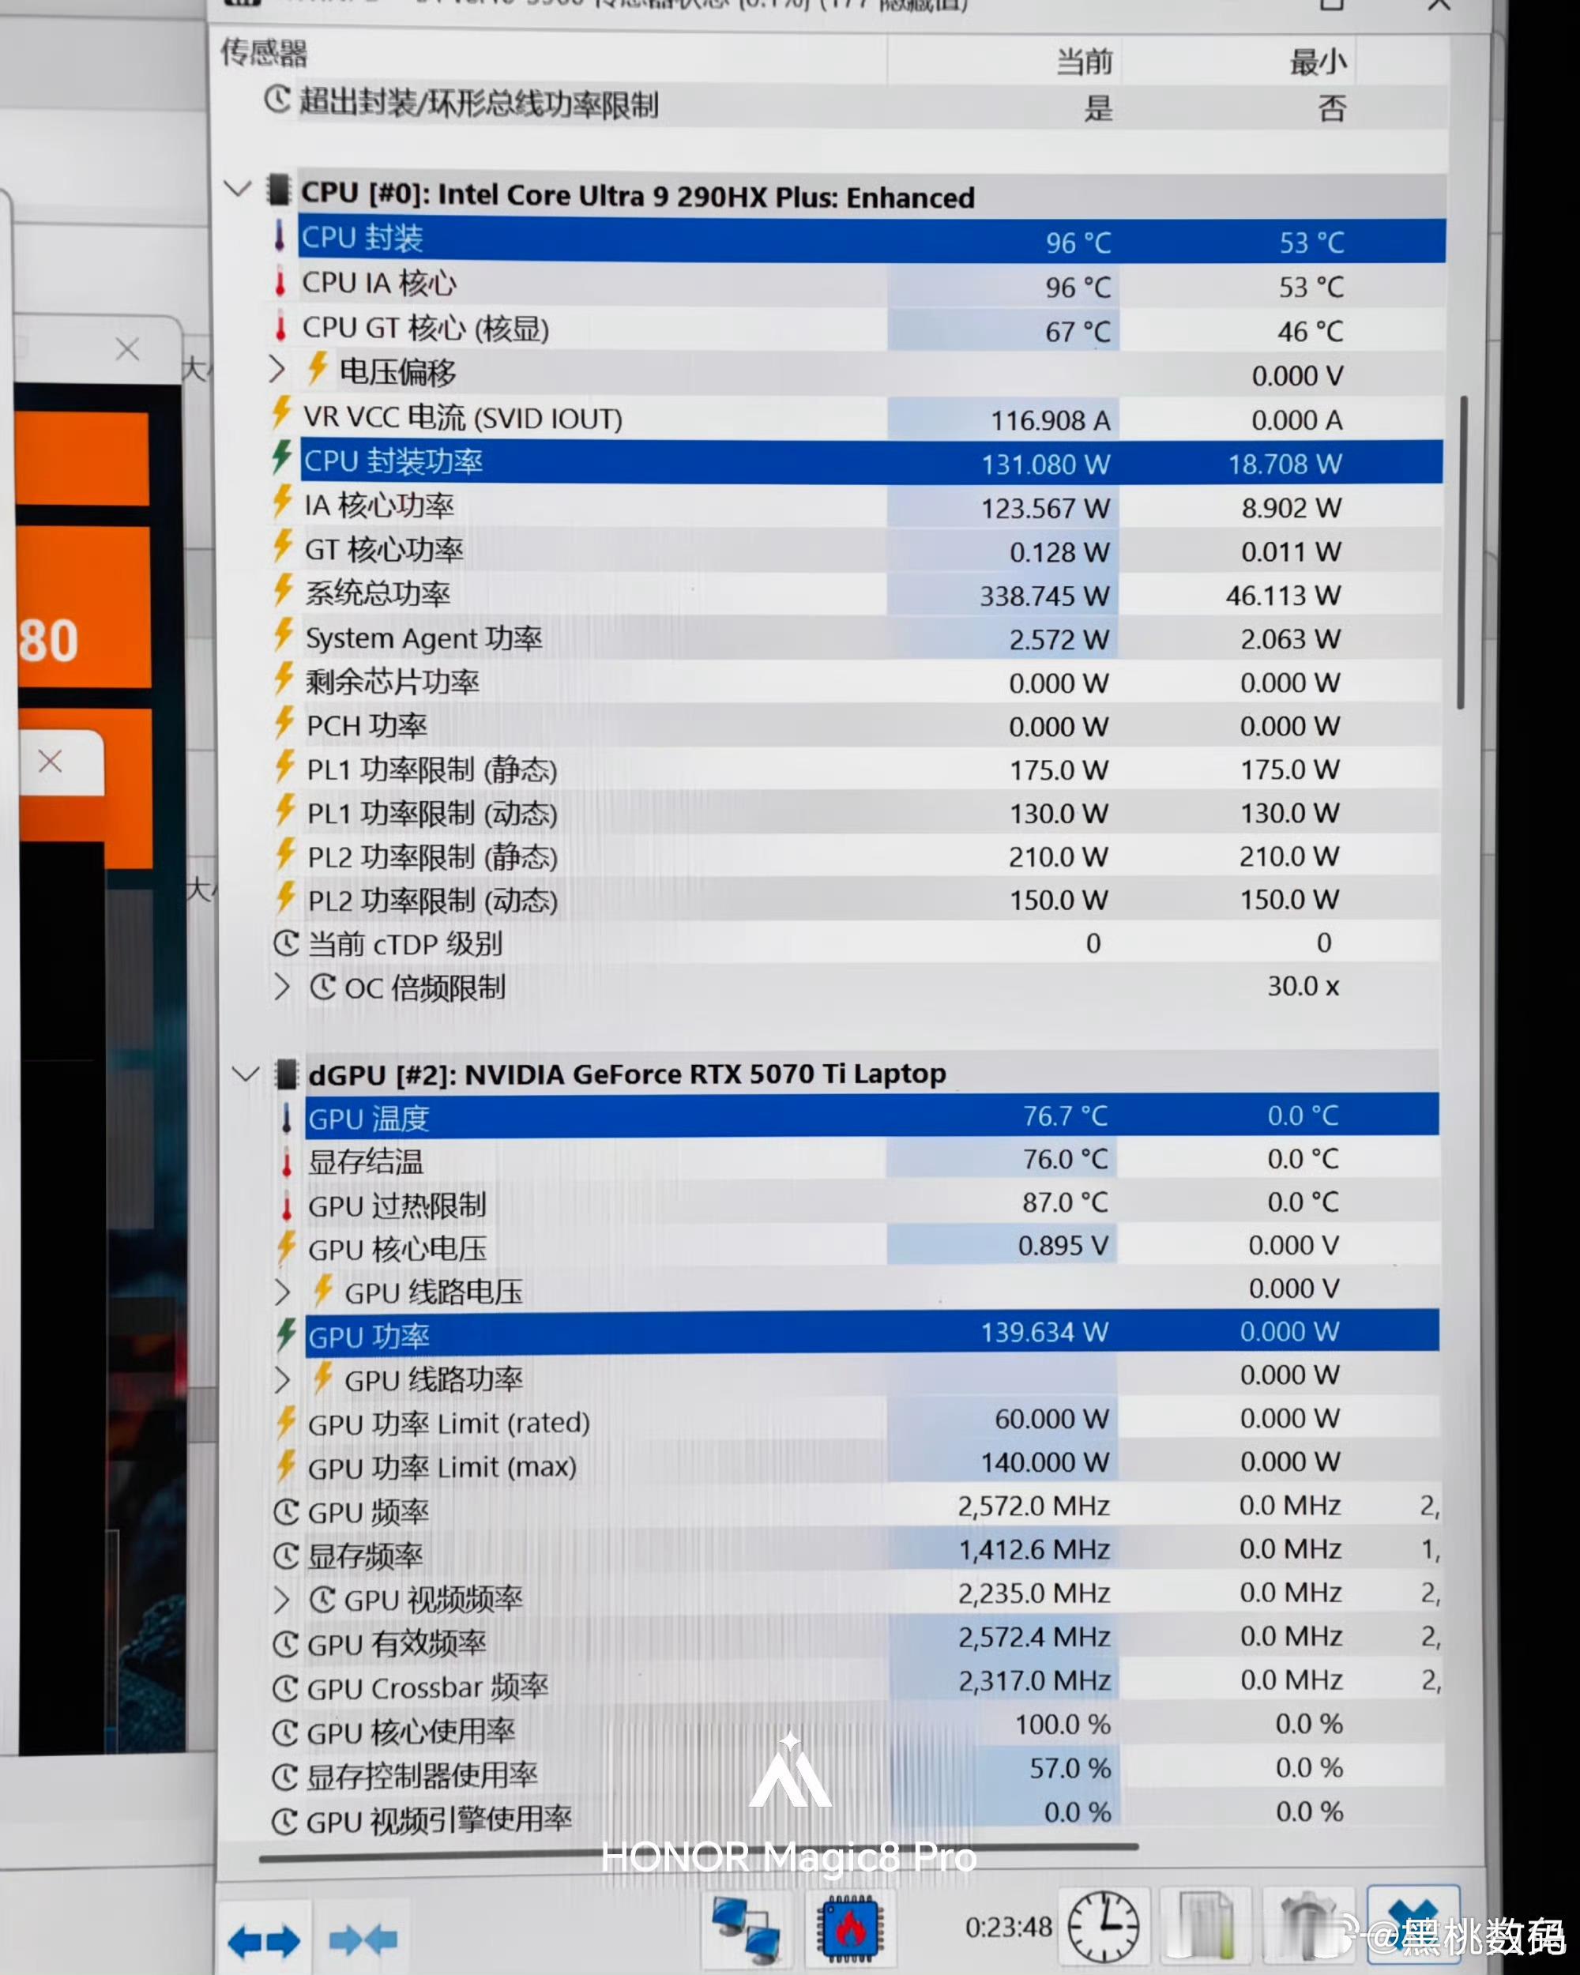This screenshot has height=1975, width=1580.
Task: Reset the elapsed time clock icon
Action: [x=1103, y=1928]
